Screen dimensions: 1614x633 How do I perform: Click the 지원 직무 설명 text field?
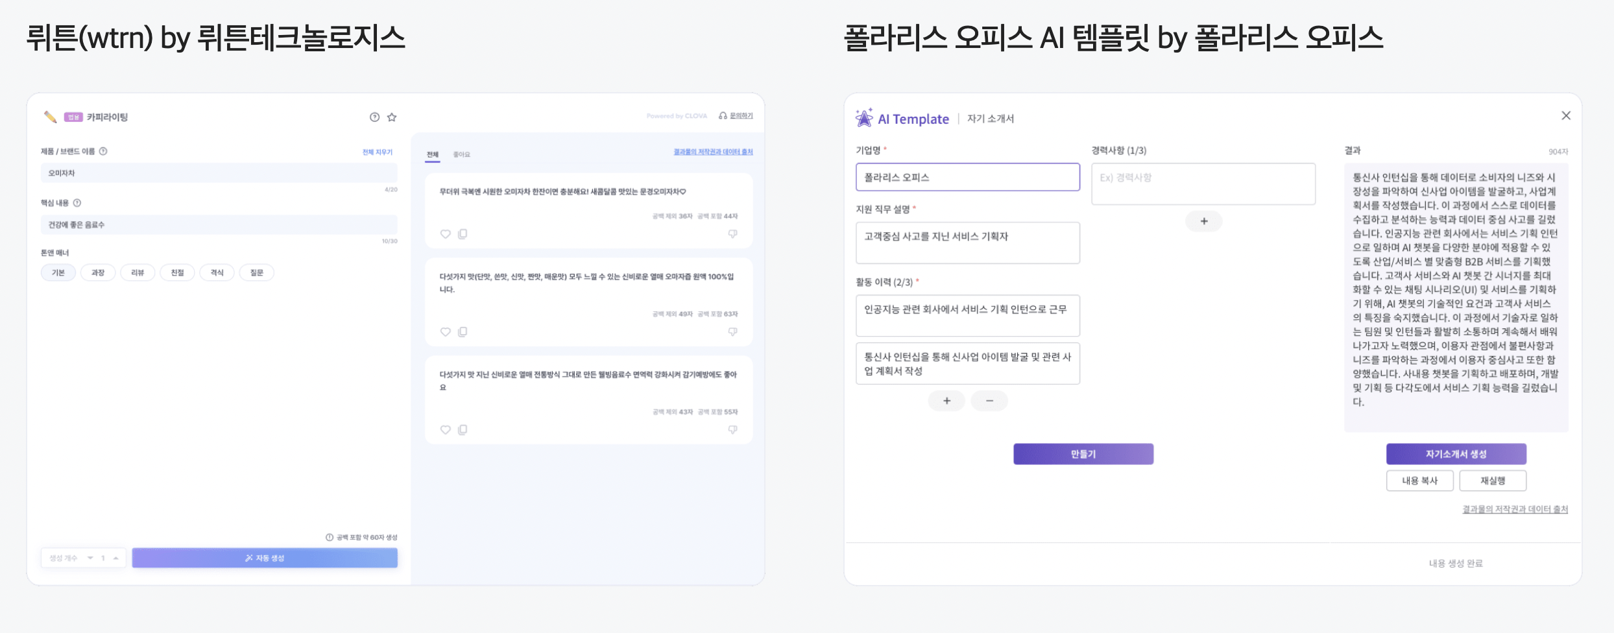pos(968,243)
